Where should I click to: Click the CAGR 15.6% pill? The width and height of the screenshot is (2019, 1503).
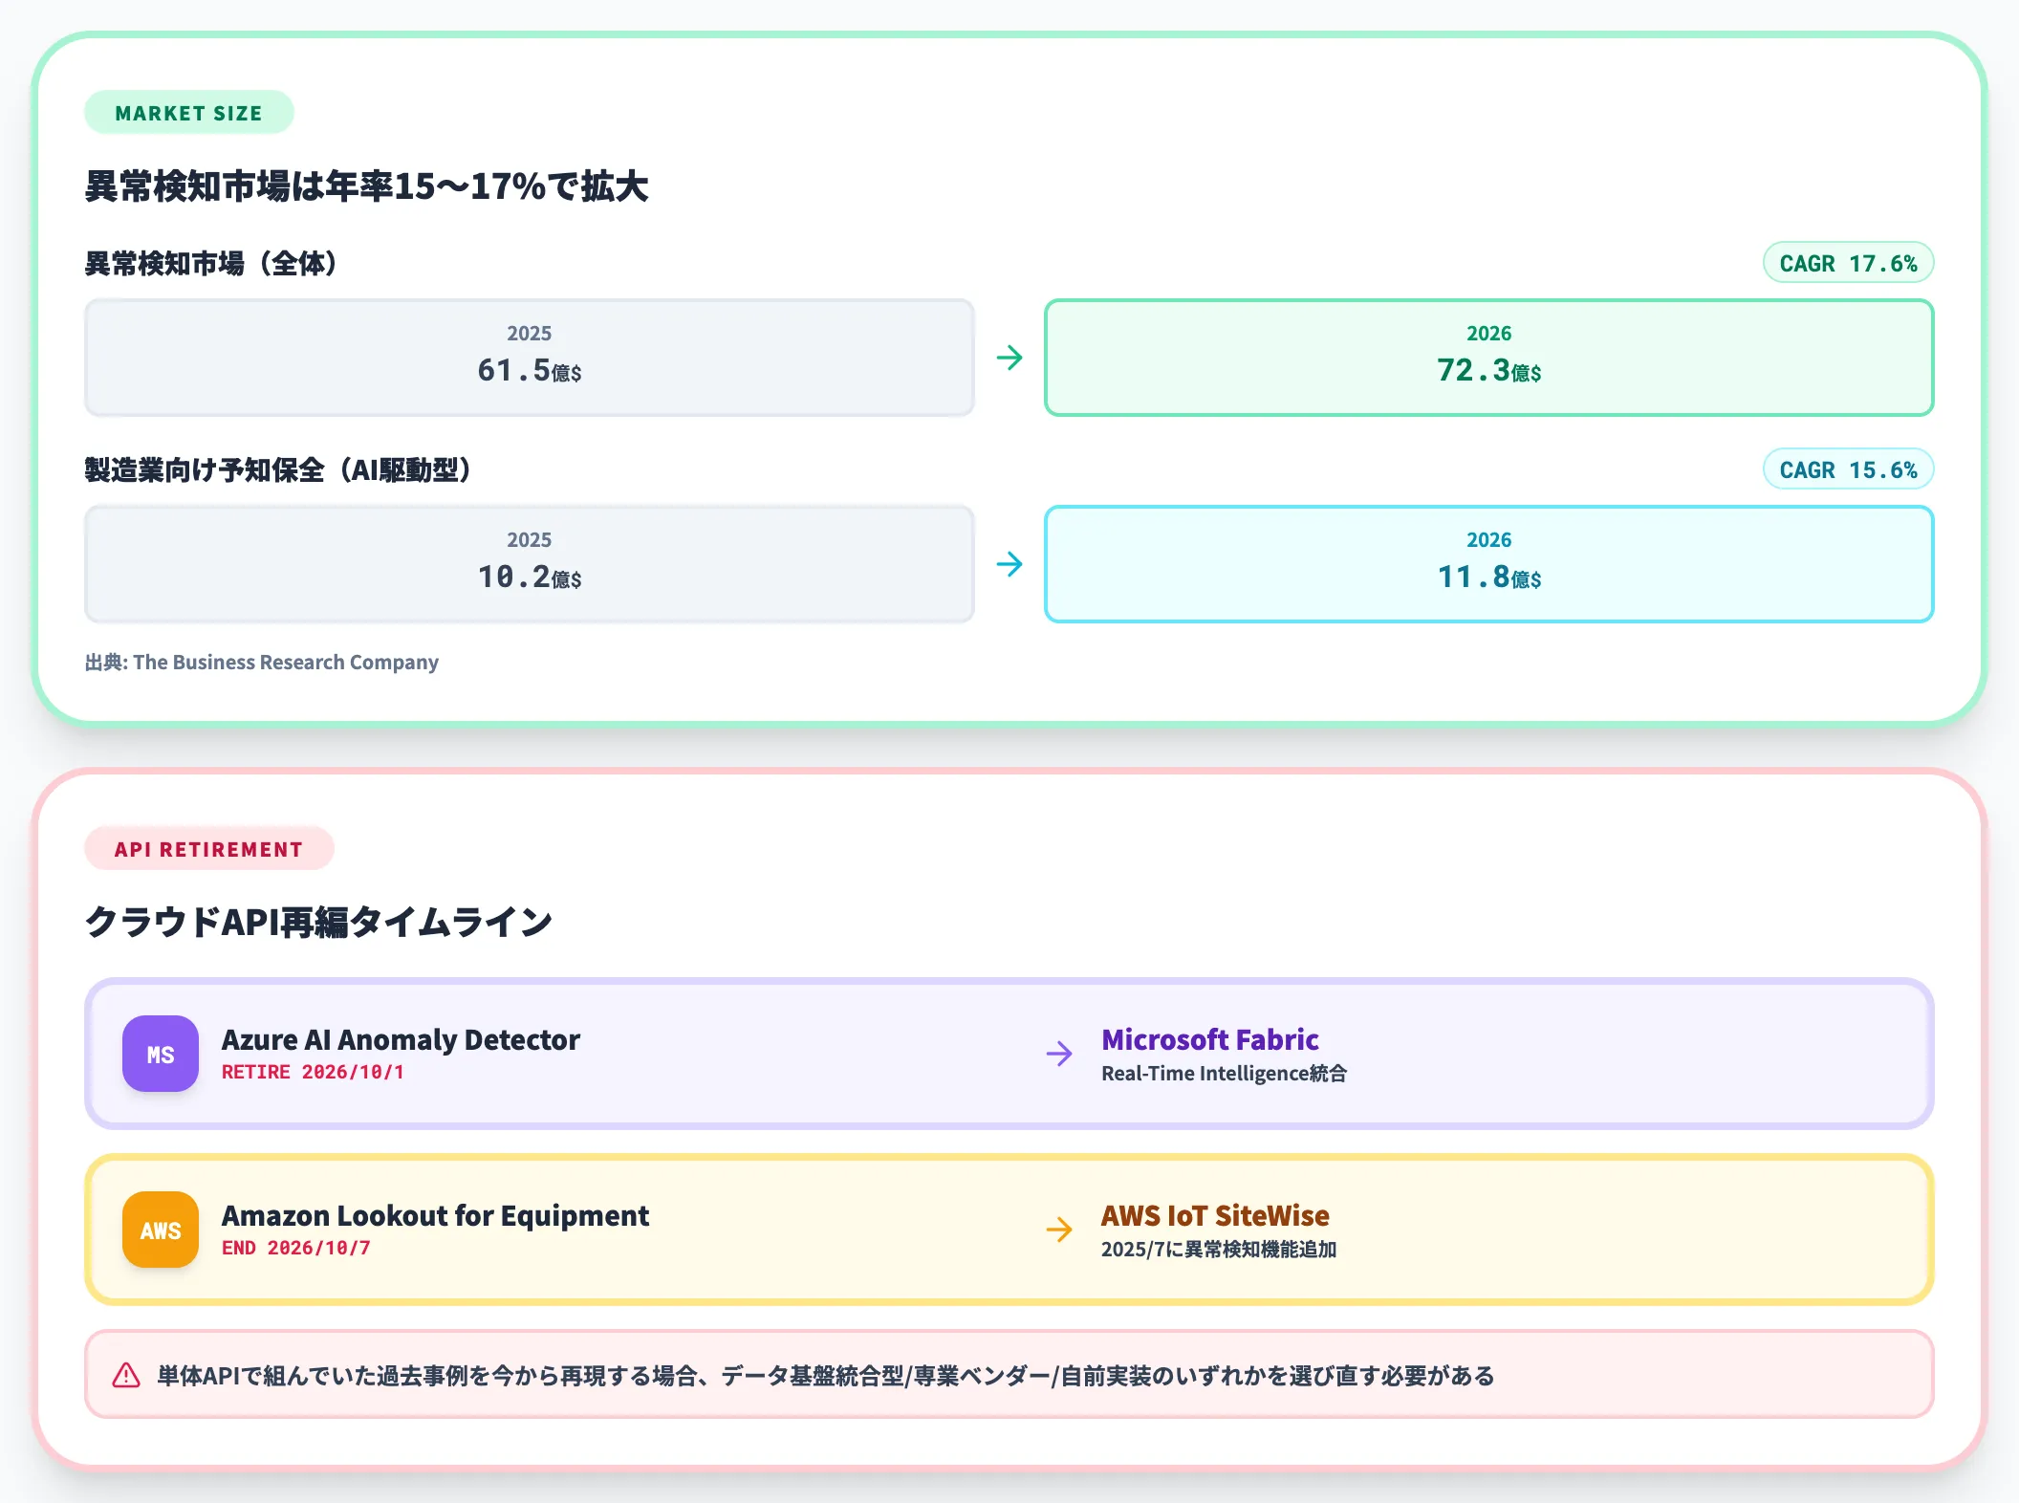tap(1847, 469)
